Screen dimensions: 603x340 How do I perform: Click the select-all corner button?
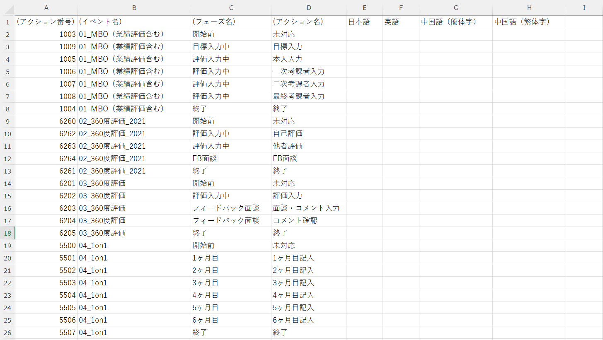pos(7,7)
